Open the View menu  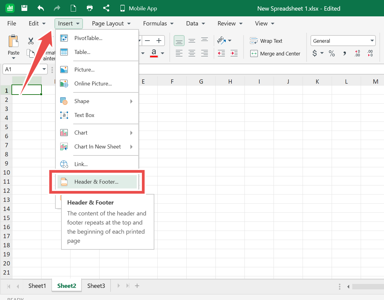(264, 23)
